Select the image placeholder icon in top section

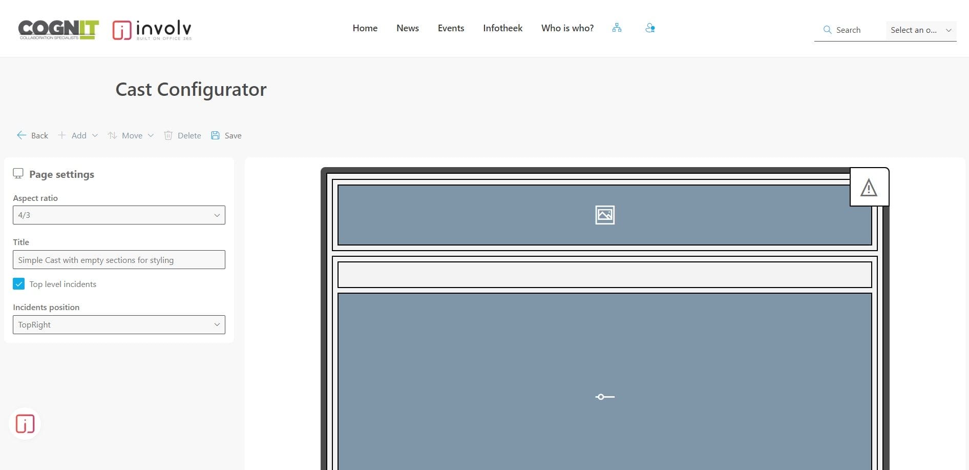pyautogui.click(x=604, y=215)
